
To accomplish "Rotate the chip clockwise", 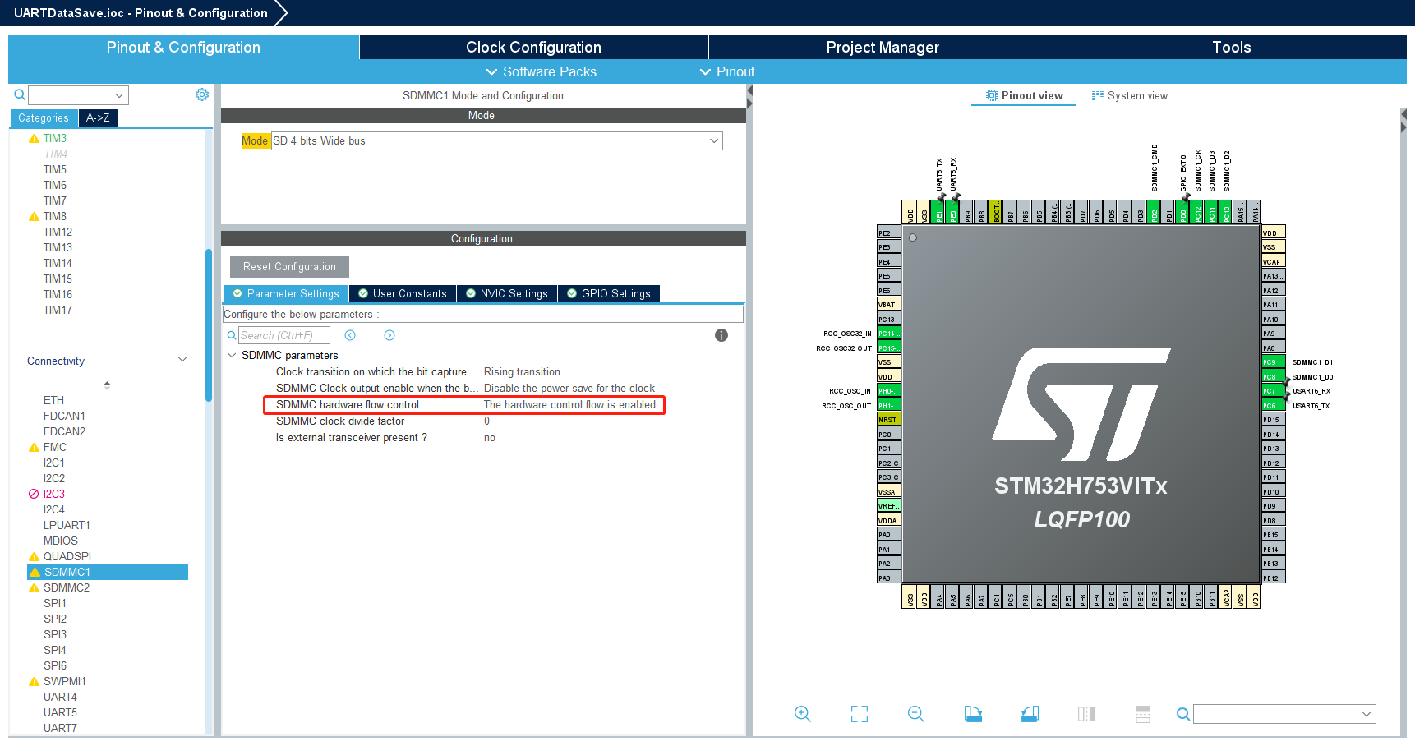I will tap(973, 714).
